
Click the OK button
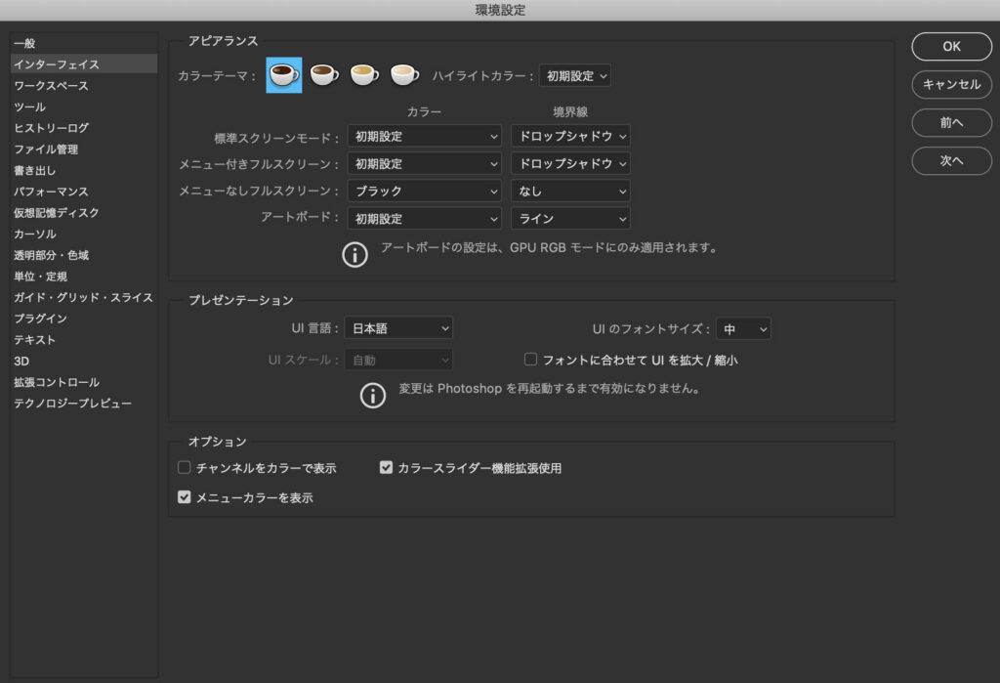coord(951,46)
